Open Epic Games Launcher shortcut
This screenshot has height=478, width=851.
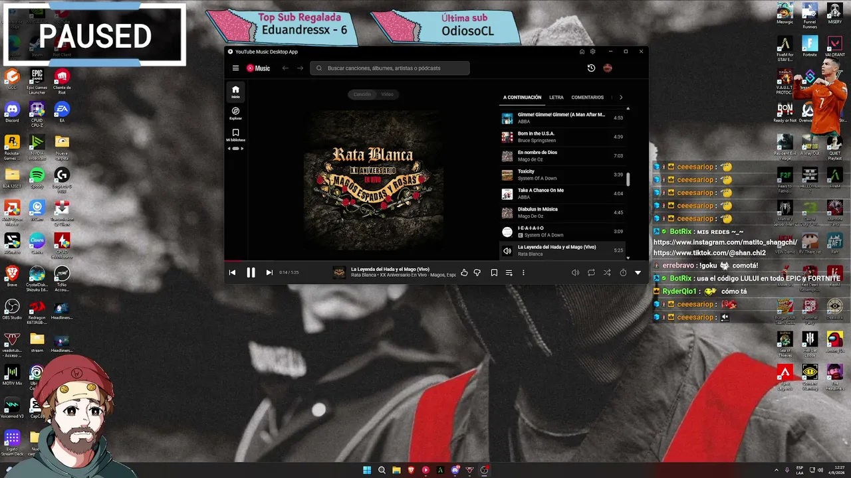(x=37, y=81)
